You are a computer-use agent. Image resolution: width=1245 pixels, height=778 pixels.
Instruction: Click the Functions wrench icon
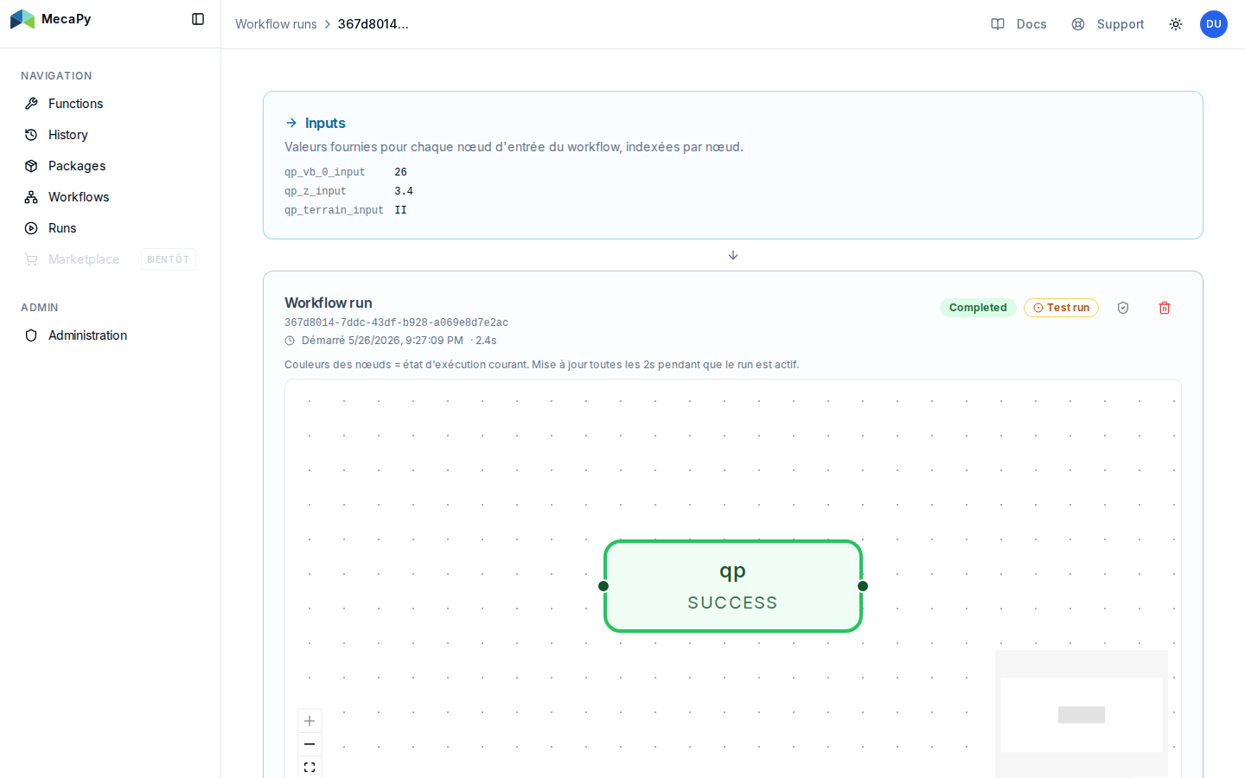tap(31, 104)
